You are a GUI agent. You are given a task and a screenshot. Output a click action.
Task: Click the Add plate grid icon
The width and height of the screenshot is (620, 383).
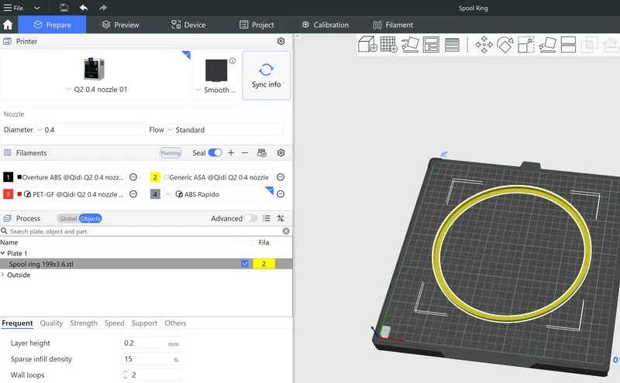389,44
